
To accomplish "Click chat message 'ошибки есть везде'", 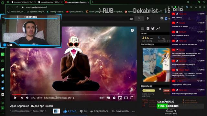I will coord(180,26).
